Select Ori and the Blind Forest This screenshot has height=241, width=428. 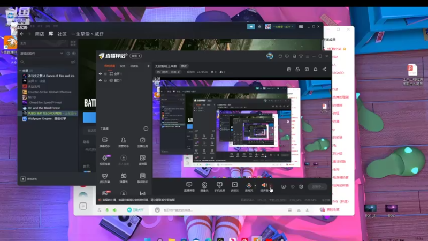coord(44,108)
